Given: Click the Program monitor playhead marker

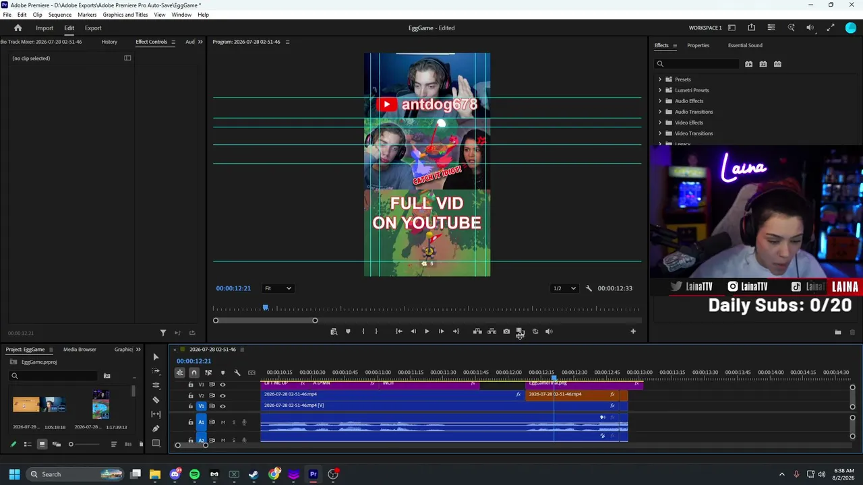Looking at the screenshot, I should tap(266, 308).
